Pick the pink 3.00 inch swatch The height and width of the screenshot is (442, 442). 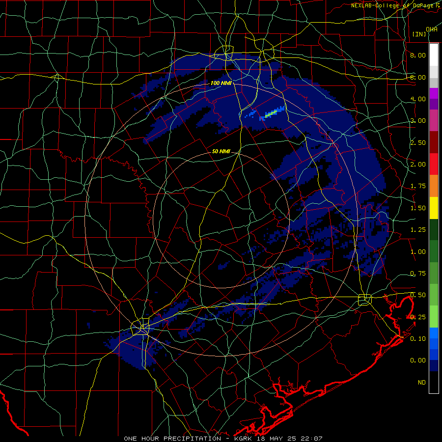pyautogui.click(x=434, y=120)
